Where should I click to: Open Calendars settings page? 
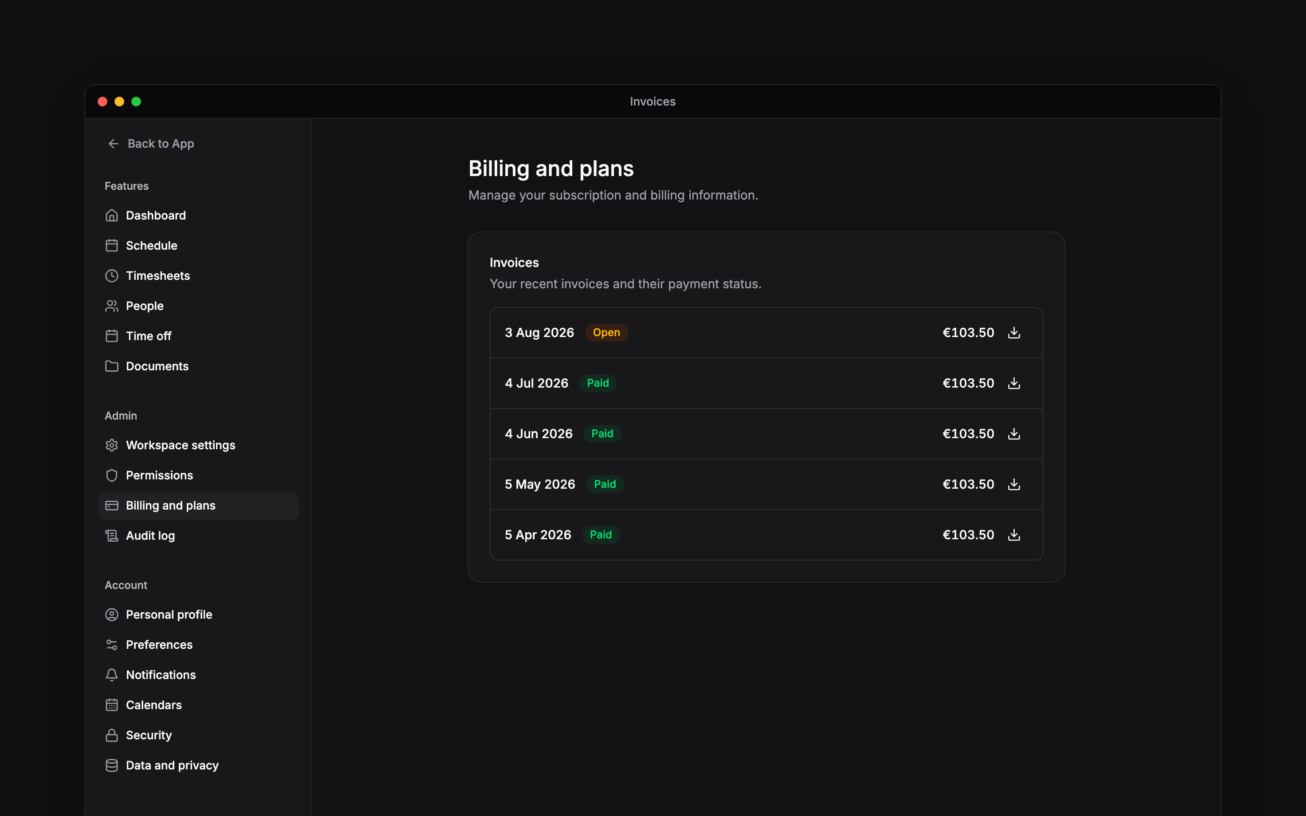click(198, 706)
